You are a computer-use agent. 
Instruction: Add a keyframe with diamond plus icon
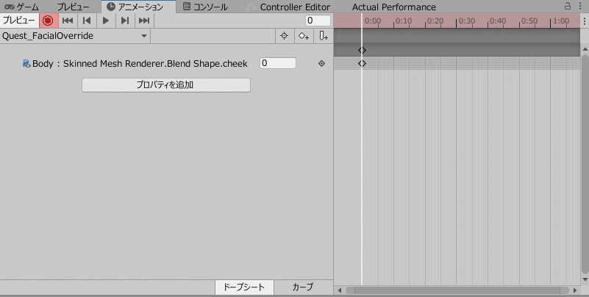(304, 36)
